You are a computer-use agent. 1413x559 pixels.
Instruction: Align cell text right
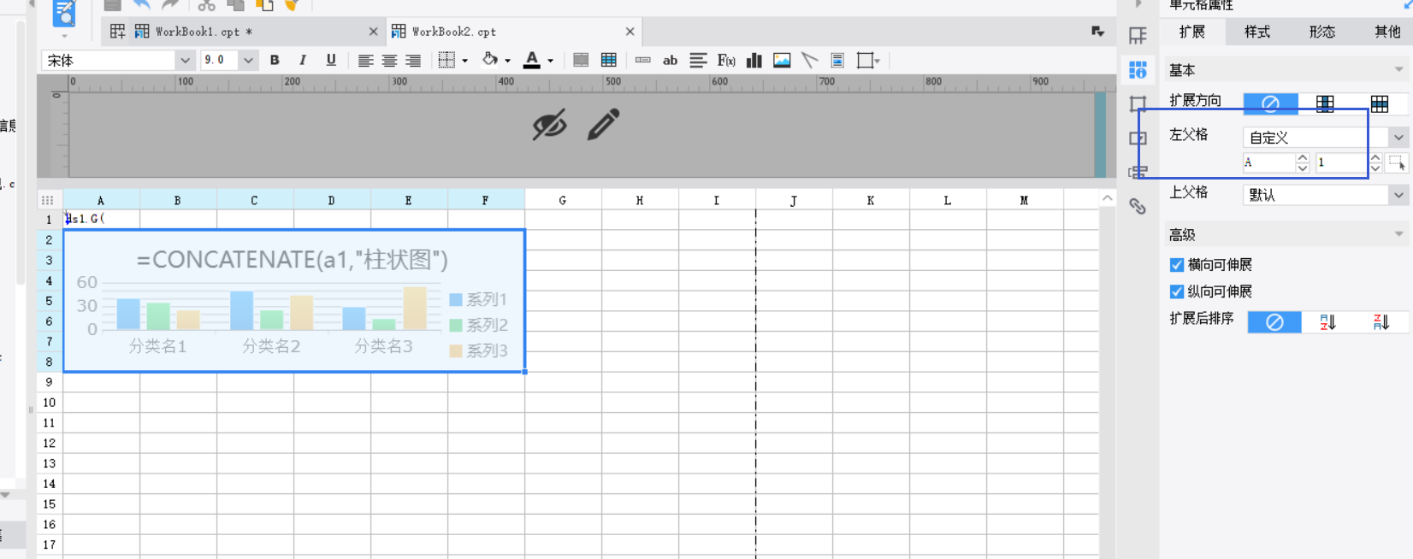(x=413, y=61)
